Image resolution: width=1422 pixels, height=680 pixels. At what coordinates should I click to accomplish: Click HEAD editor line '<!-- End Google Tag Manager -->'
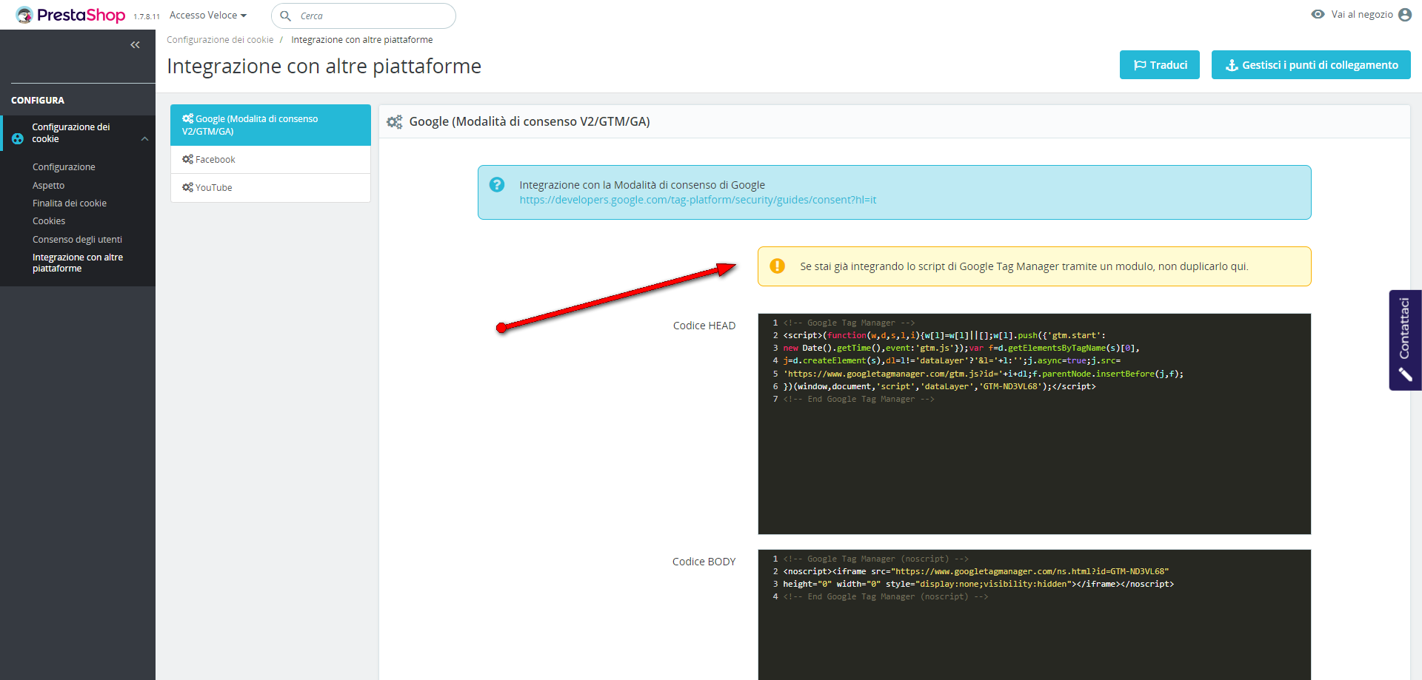(x=858, y=399)
